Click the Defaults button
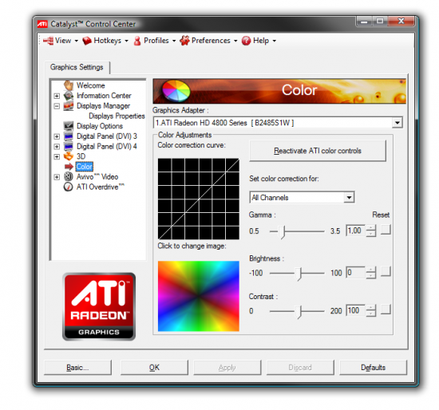The width and height of the screenshot is (439, 410). 373,368
